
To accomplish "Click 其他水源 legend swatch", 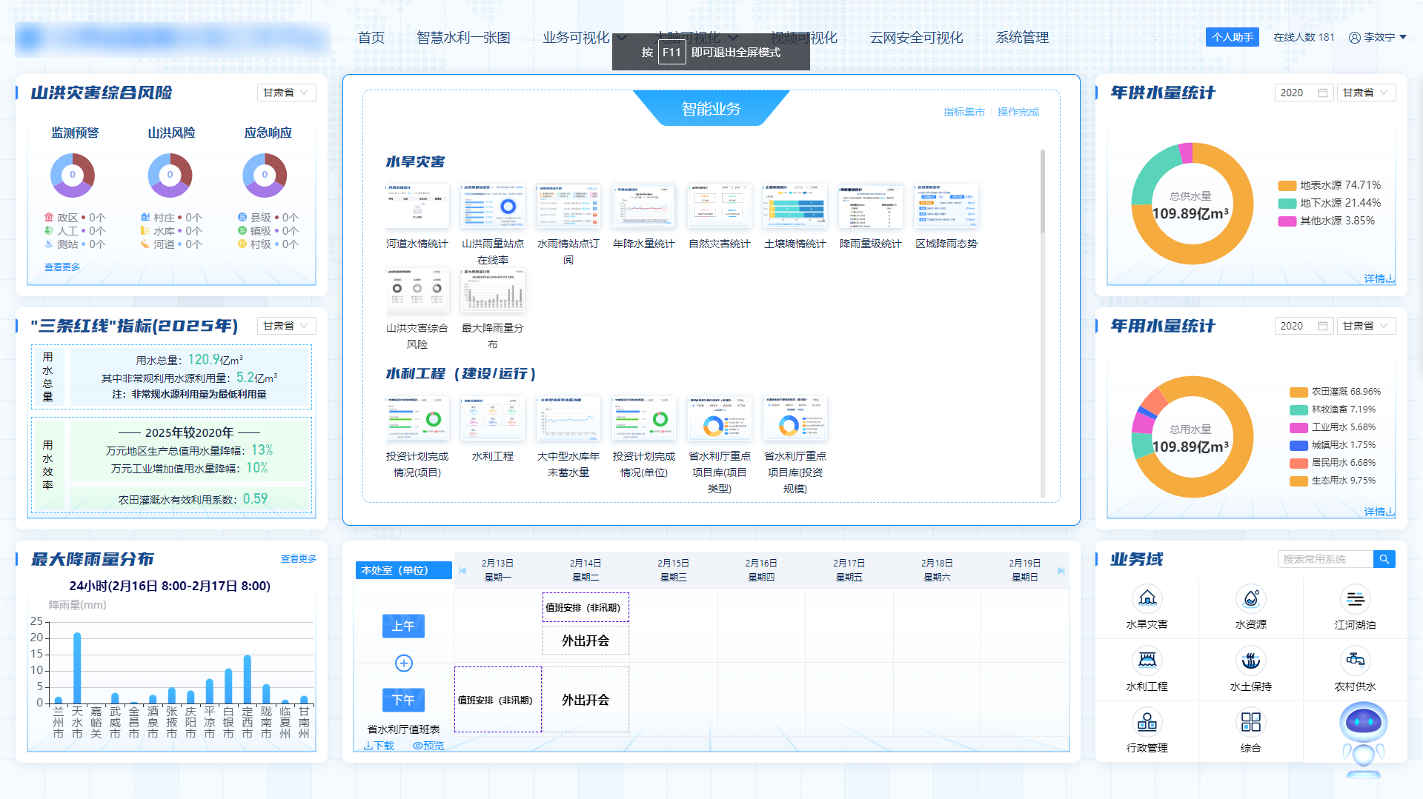I will point(1287,221).
